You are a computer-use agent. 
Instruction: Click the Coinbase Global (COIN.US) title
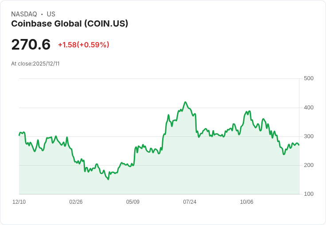[70, 24]
